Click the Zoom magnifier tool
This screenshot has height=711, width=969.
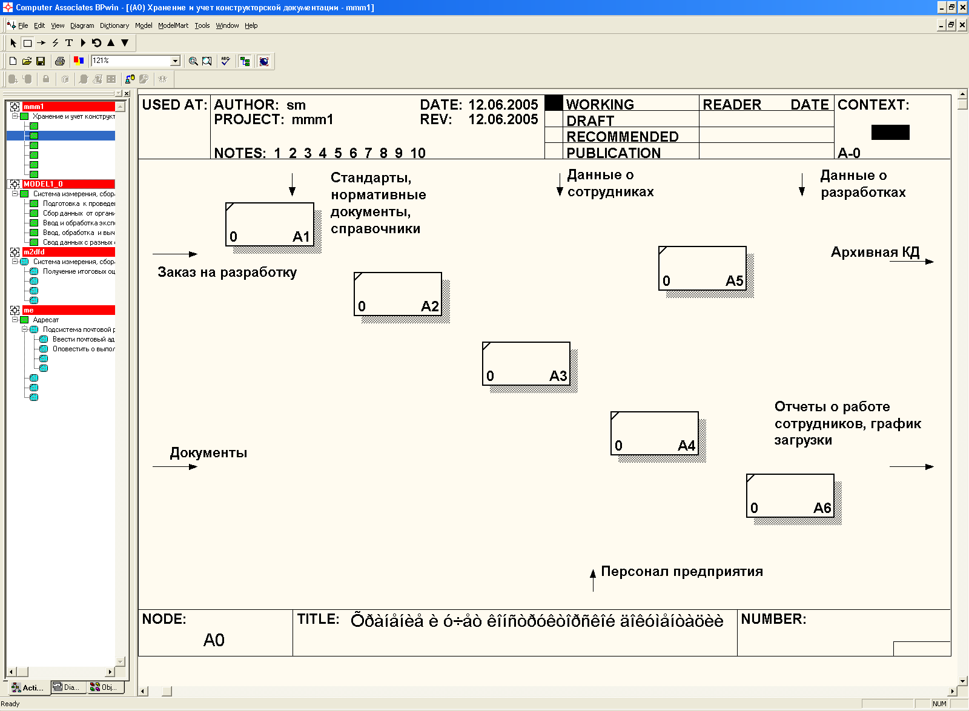click(193, 61)
